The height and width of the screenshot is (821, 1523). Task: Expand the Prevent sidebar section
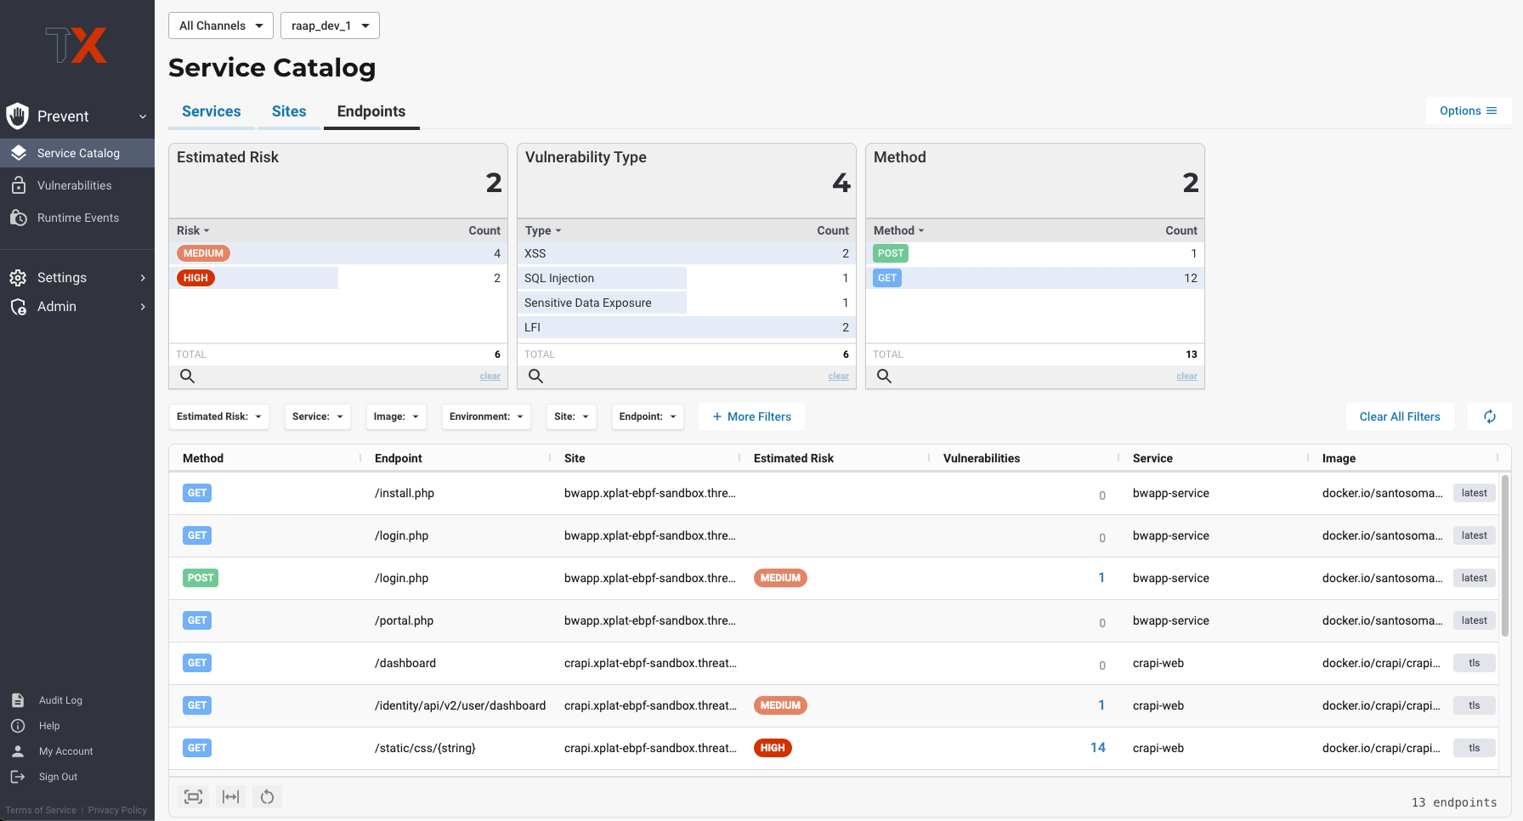click(143, 116)
